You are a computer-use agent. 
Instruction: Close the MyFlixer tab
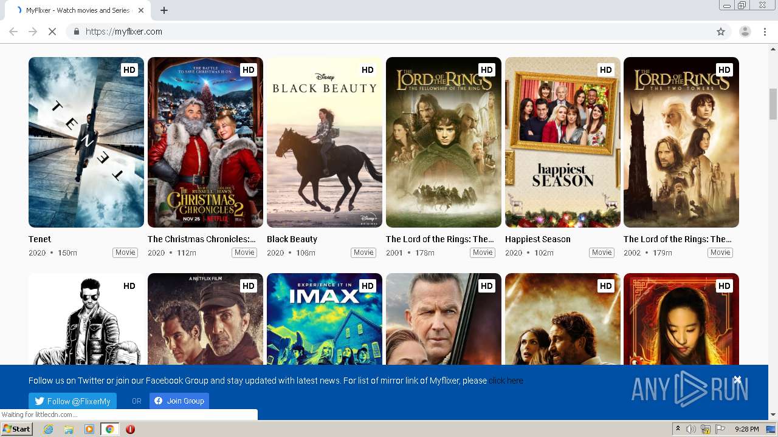(x=142, y=10)
